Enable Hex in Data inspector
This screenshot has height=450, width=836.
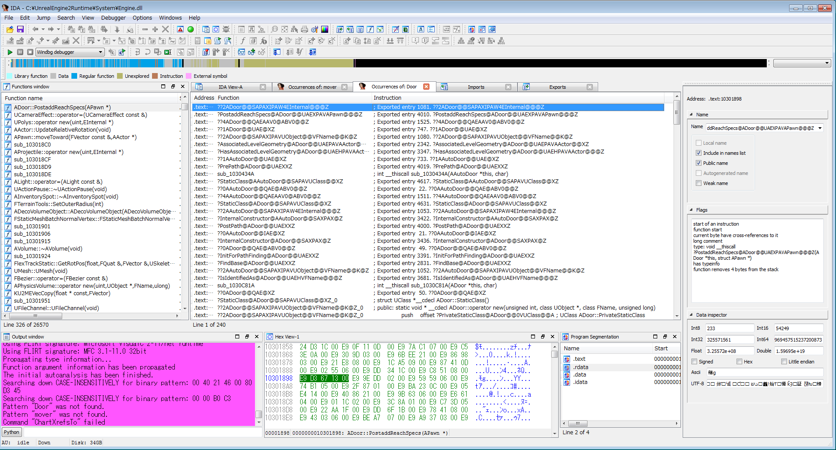click(740, 362)
